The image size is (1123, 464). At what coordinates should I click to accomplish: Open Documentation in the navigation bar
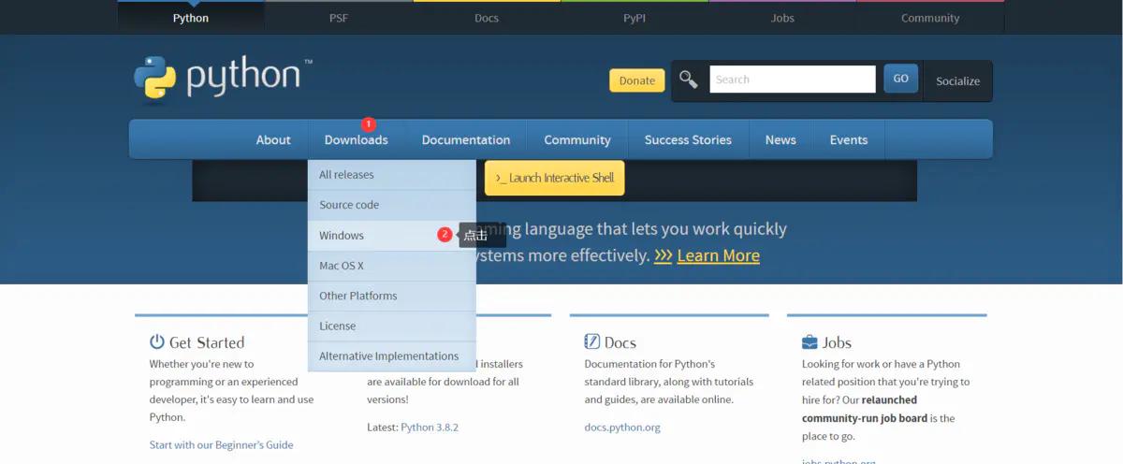point(466,139)
